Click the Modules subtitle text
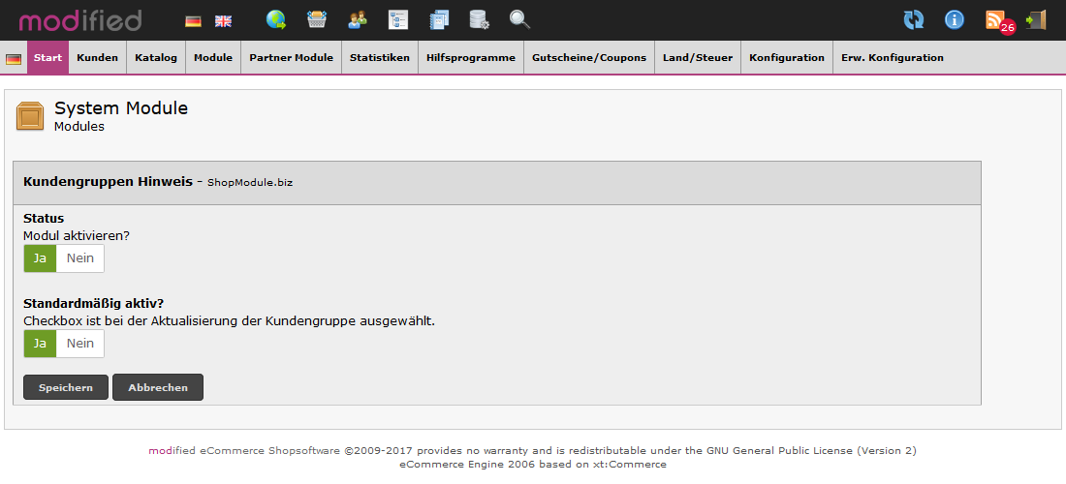 pos(79,126)
